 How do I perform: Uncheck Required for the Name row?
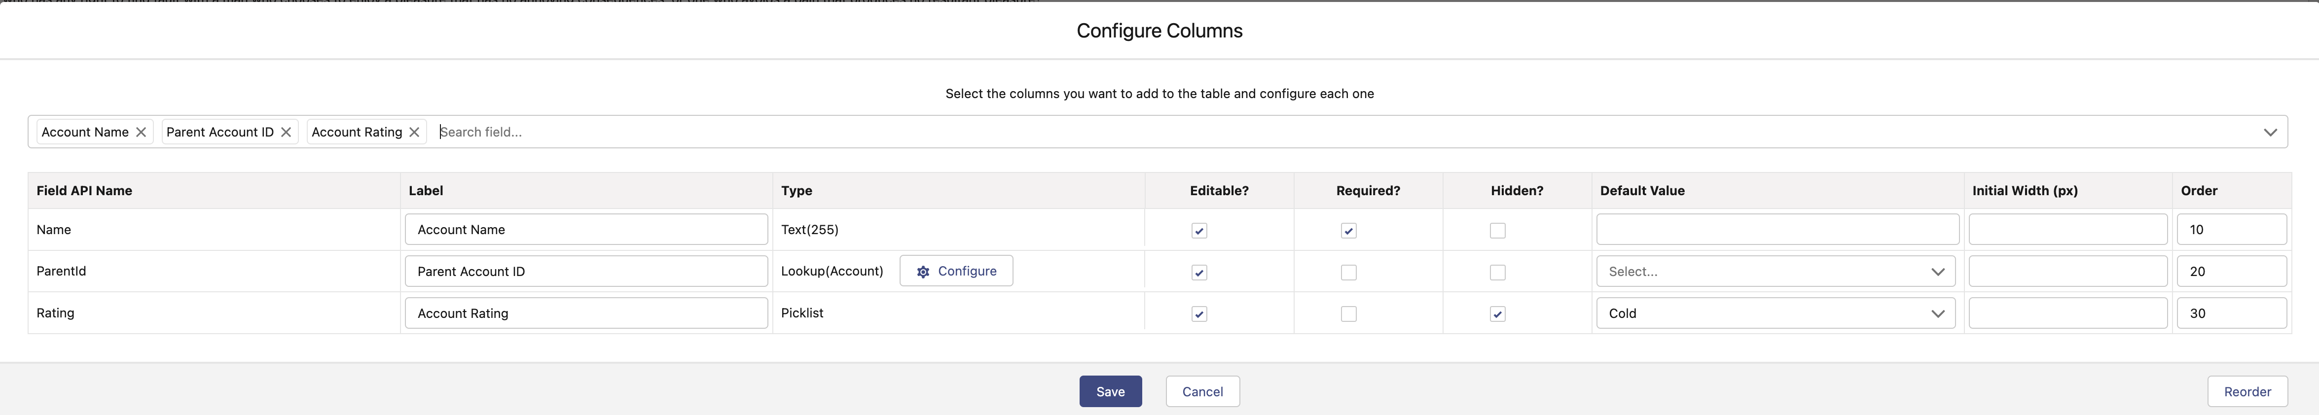click(x=1348, y=231)
